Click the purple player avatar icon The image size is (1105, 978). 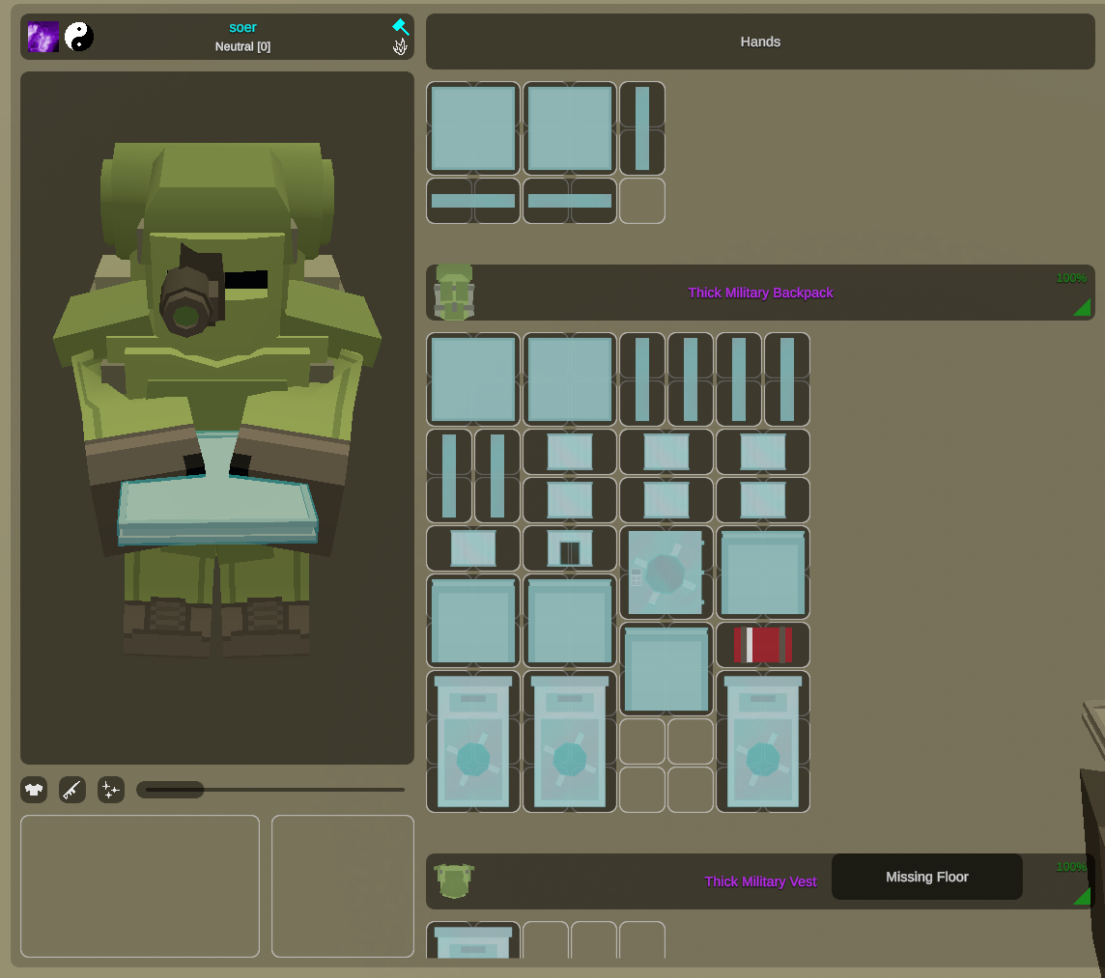coord(43,37)
